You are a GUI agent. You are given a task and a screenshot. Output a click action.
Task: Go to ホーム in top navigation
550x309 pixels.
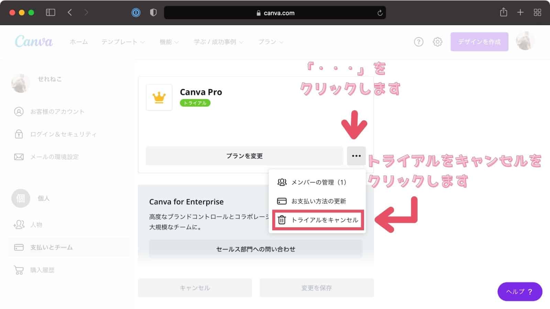[79, 42]
